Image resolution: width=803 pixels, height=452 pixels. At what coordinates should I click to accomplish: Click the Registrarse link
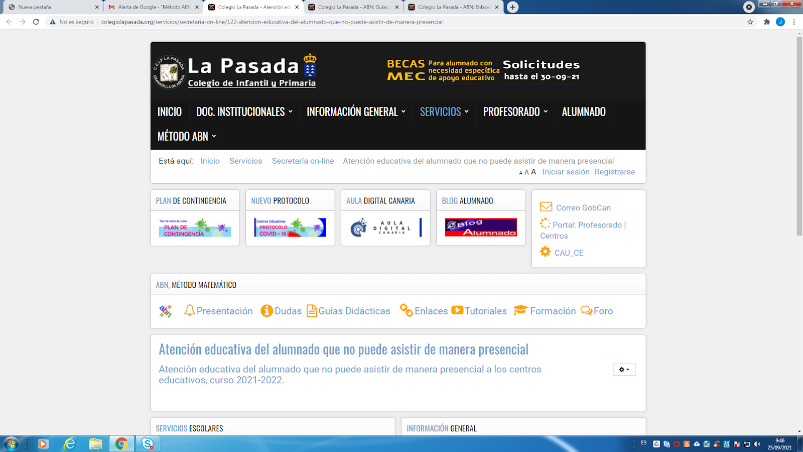pyautogui.click(x=615, y=172)
